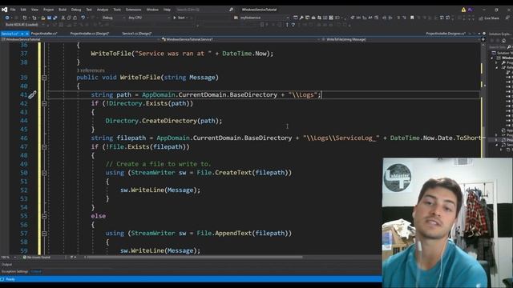
Task: Click the editor horizontal scrollbar
Action: coord(195,258)
